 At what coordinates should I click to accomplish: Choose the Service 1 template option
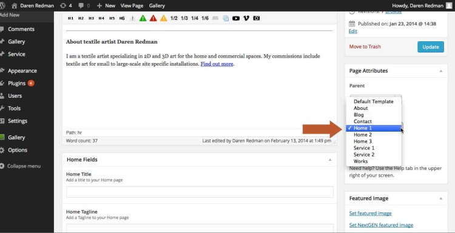(x=374, y=148)
